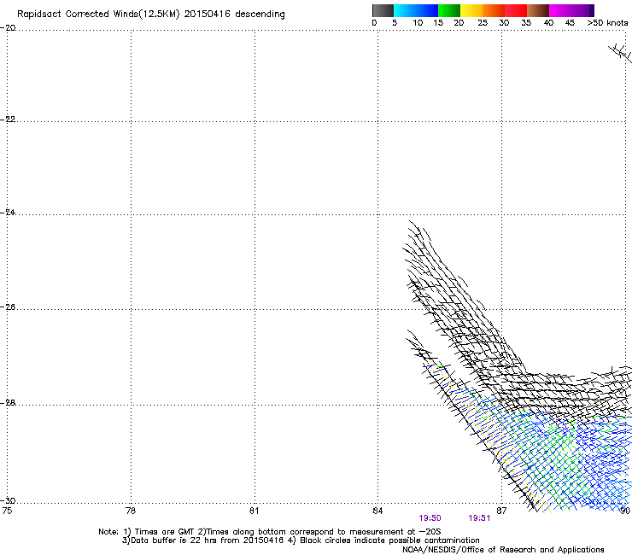Viewport: 632px width, 555px height.
Task: Pick the orange 25-30 knots color segment
Action: [494, 10]
